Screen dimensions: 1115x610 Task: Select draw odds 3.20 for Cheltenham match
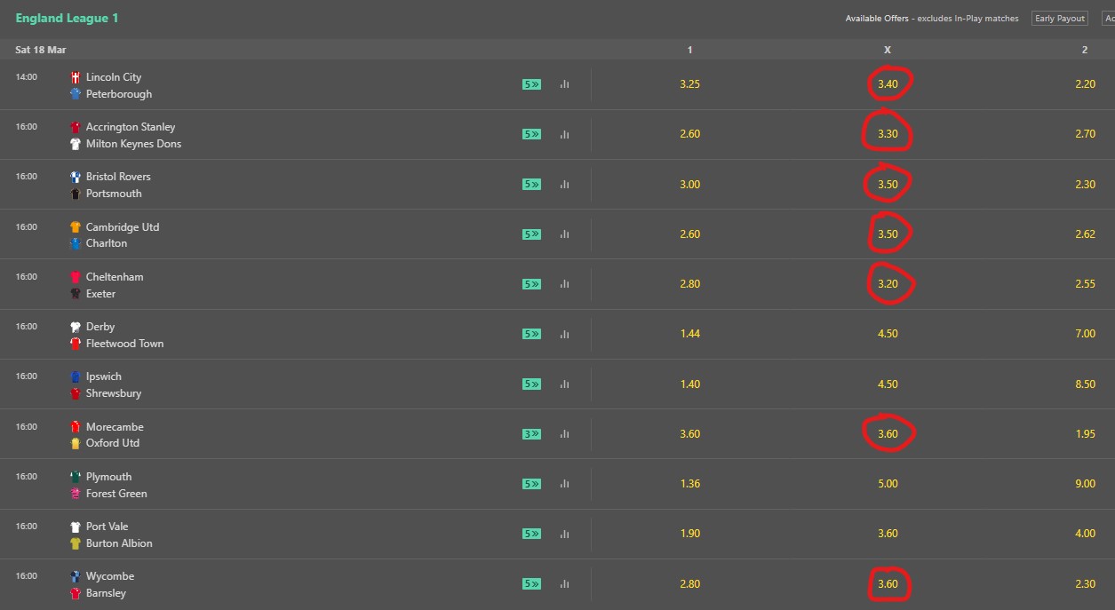(888, 284)
